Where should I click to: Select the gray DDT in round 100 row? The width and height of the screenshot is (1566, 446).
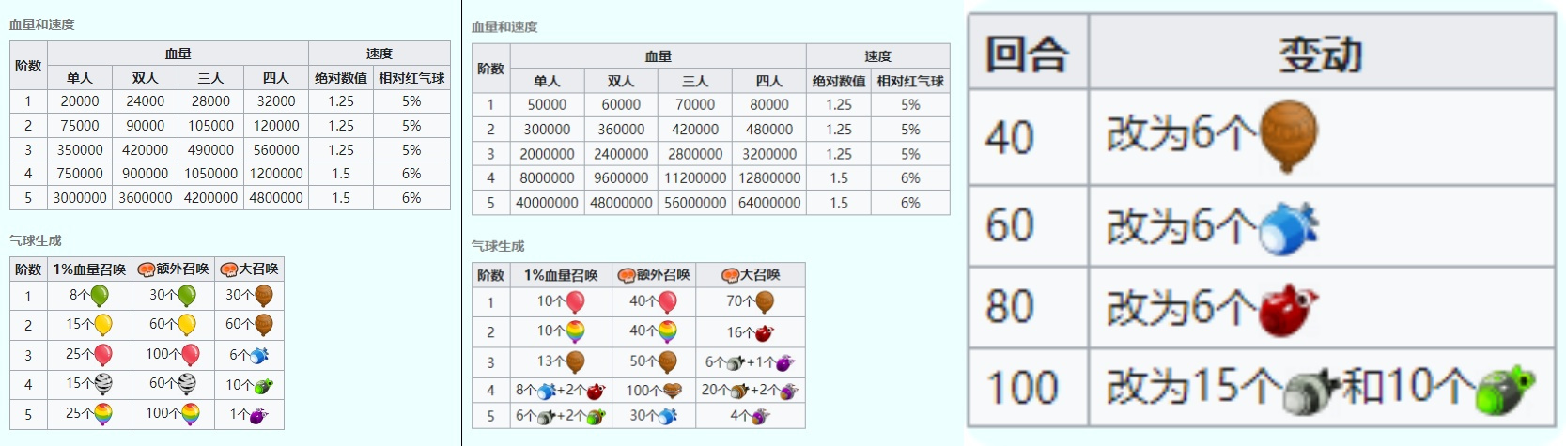pos(1312,391)
